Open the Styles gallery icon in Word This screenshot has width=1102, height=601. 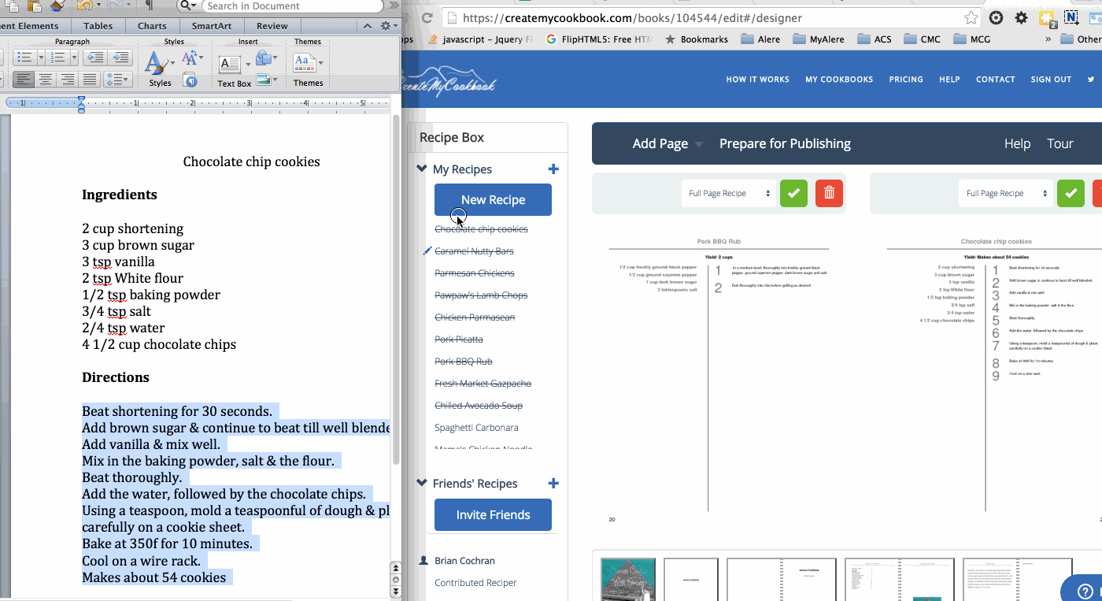[156, 64]
